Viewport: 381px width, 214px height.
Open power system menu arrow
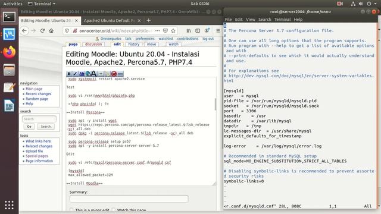[x=376, y=4]
